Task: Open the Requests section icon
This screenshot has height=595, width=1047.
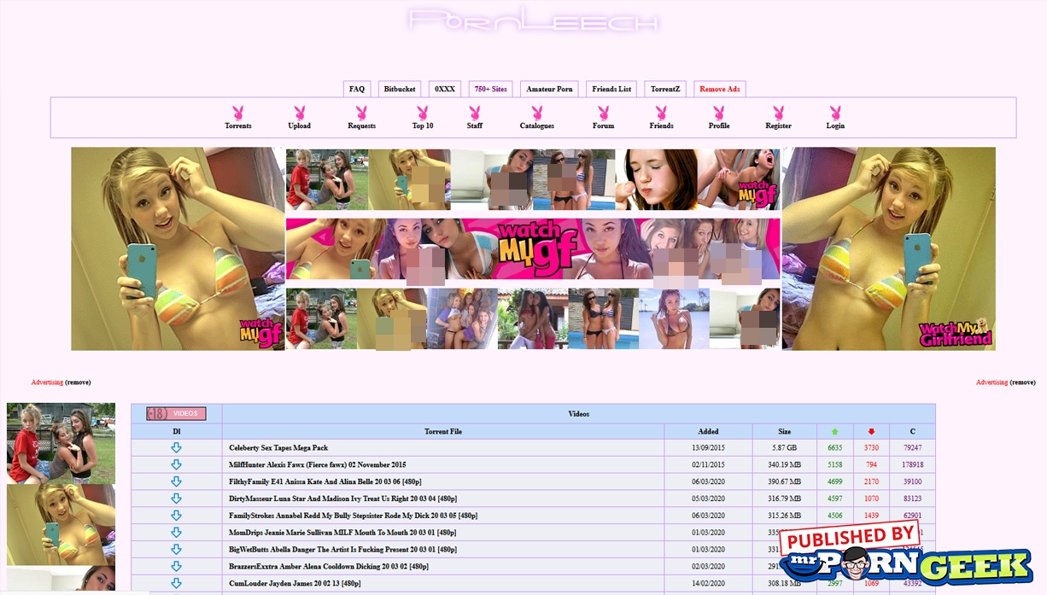Action: click(361, 113)
